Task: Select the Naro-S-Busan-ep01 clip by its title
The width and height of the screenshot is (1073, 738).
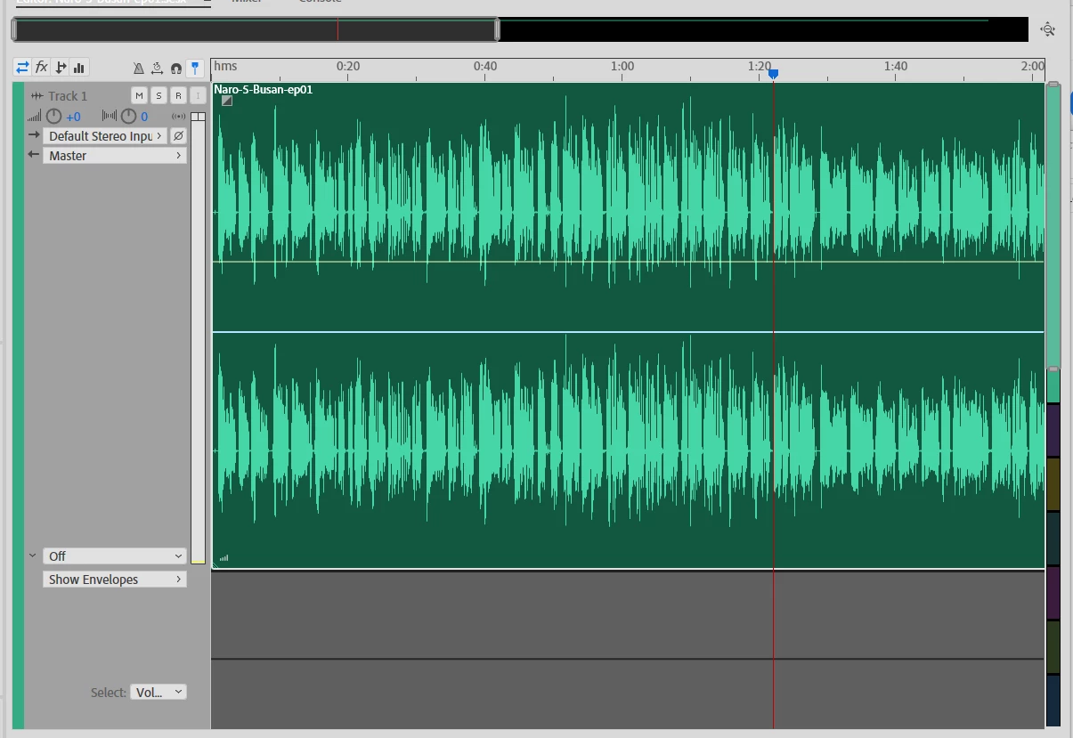Action: [x=264, y=89]
